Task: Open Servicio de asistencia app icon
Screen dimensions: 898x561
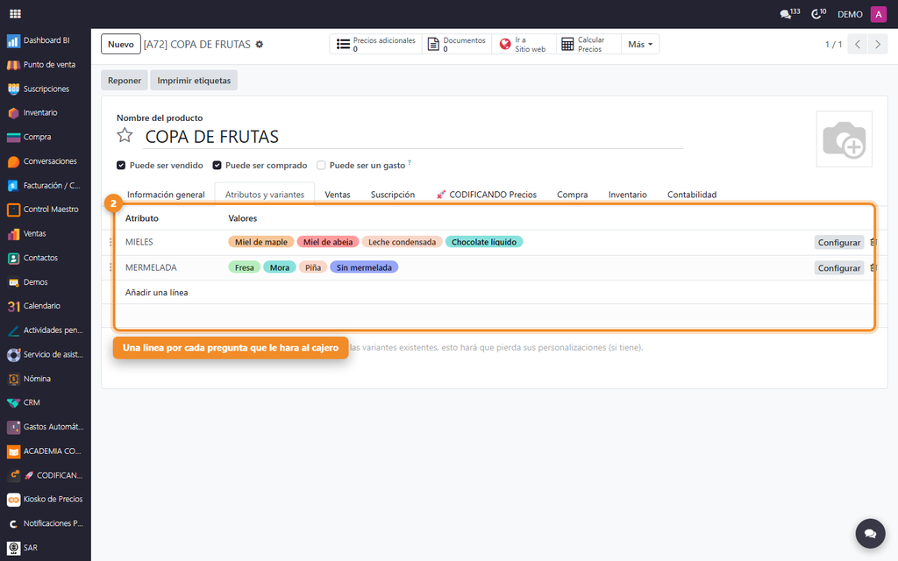Action: 14,354
